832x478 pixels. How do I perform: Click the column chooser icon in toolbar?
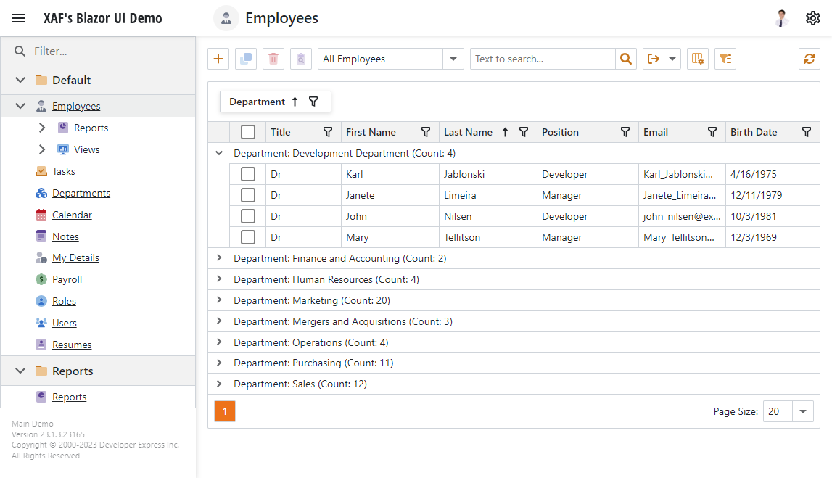coord(698,59)
